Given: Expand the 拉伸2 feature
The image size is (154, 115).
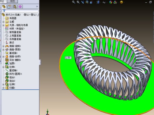Looking at the screenshot, I should [3, 85].
